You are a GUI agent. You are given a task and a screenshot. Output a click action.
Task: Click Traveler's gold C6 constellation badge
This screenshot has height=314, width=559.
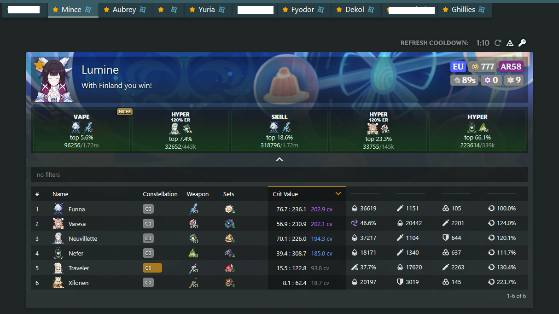(152, 268)
